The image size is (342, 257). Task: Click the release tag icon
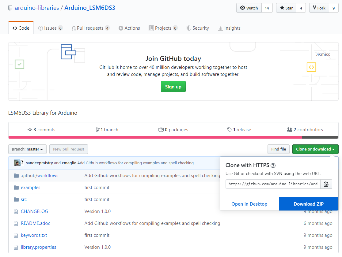[230, 130]
